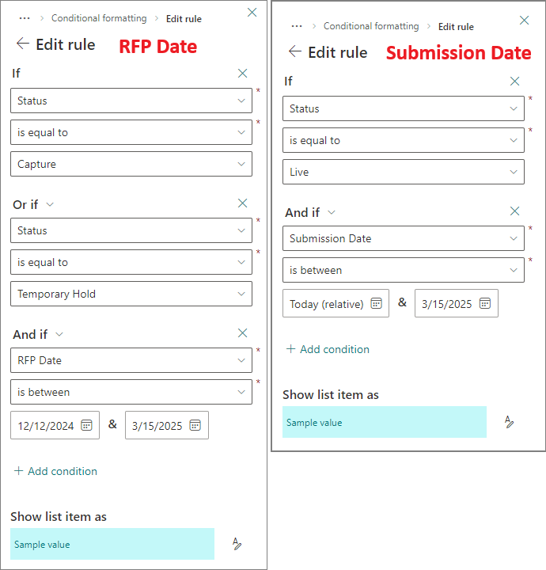
Task: Open Conditional formatting breadcrumb in right panel
Action: coord(371,26)
